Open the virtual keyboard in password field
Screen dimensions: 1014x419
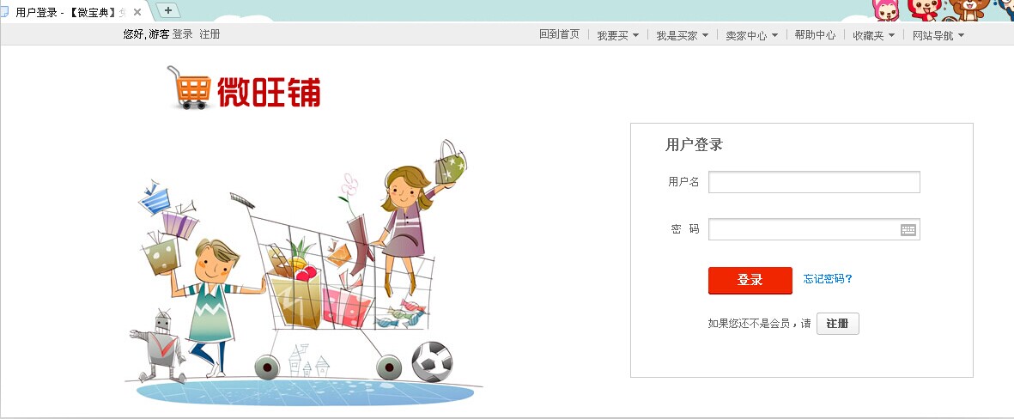pyautogui.click(x=908, y=229)
